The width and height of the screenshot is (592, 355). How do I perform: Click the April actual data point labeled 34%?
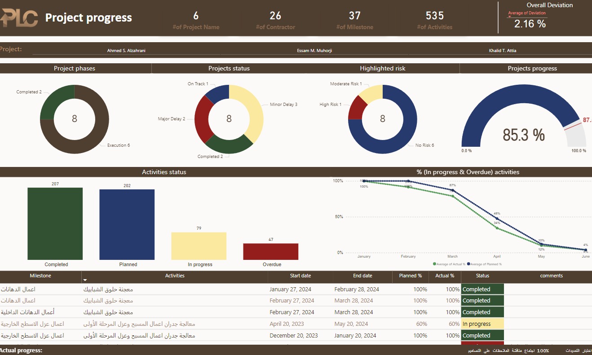pos(497,228)
